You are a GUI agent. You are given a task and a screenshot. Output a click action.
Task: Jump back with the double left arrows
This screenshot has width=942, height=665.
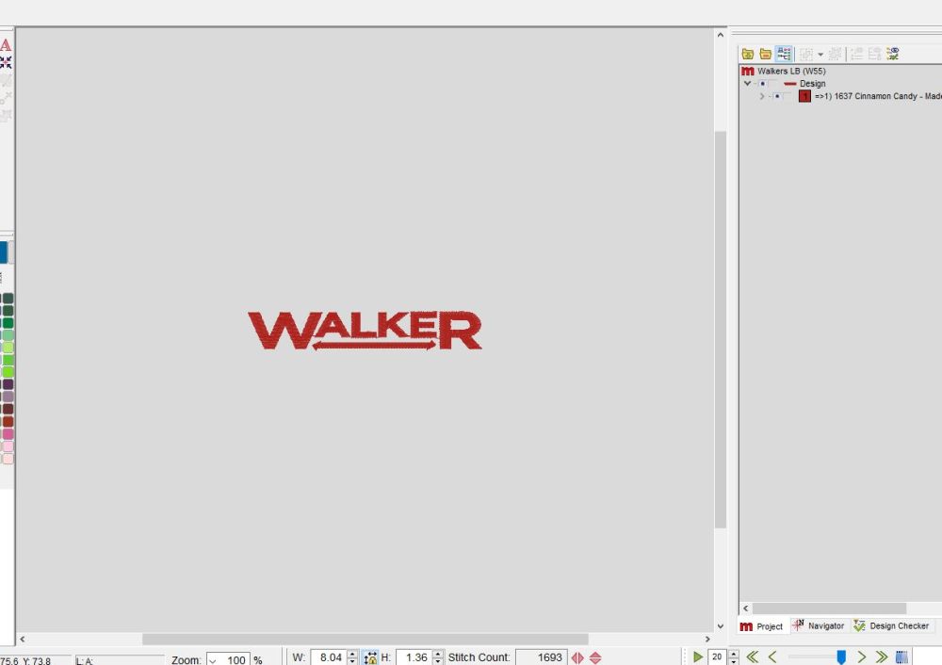tap(752, 657)
